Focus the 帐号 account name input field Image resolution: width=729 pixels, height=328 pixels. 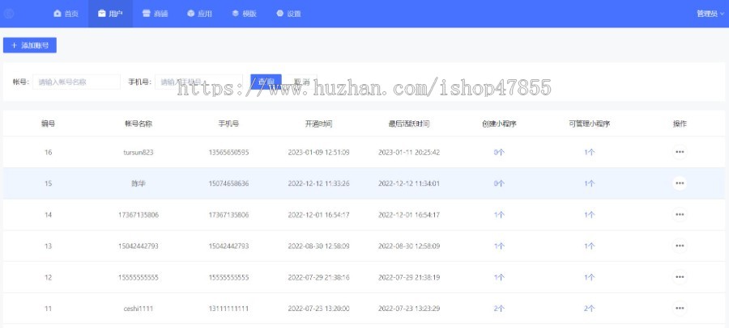(76, 82)
